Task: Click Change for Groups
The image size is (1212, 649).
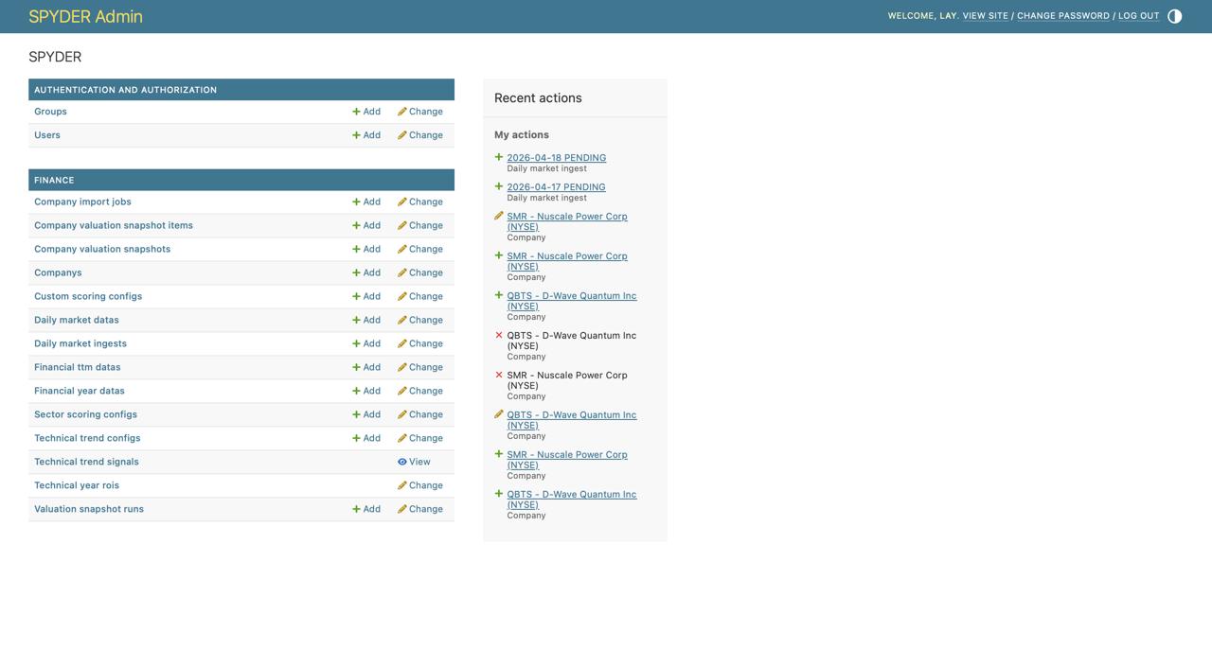Action: coord(420,112)
